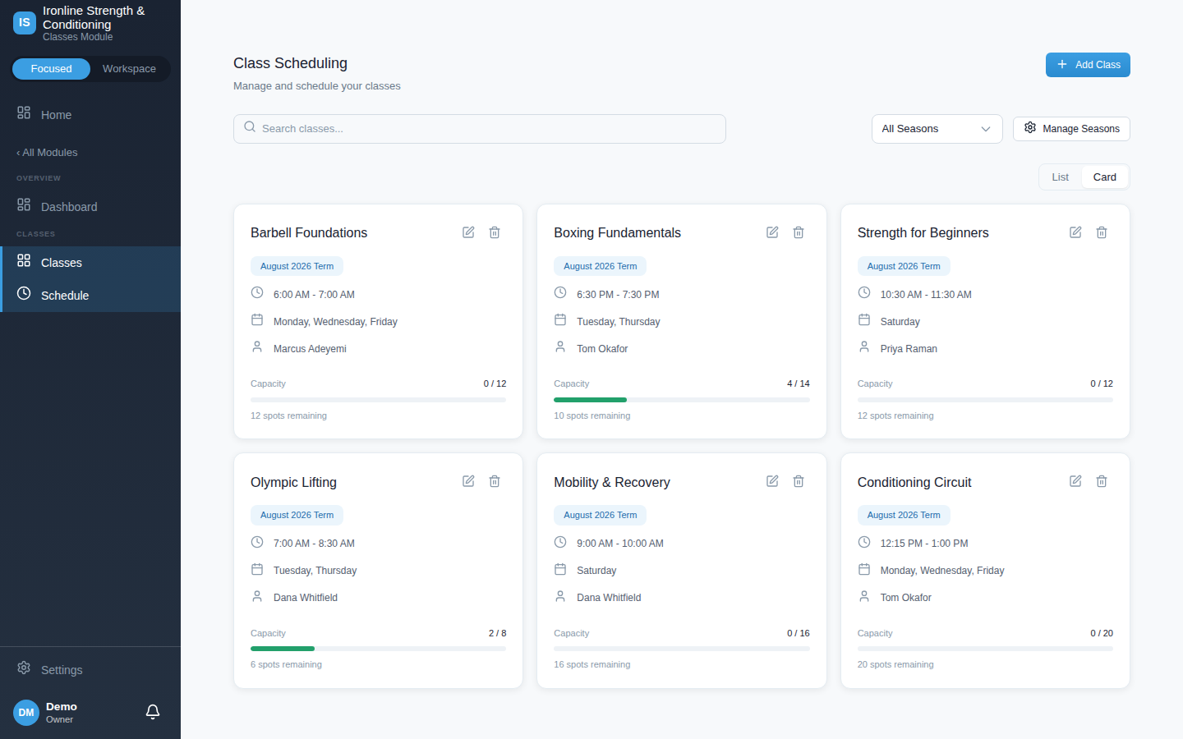Screen dimensions: 1183x739
Task: Go back to All Modules
Action: [x=47, y=153]
